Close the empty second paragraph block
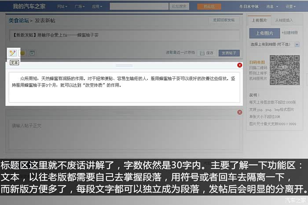The width and height of the screenshot is (308, 205). click(240, 112)
